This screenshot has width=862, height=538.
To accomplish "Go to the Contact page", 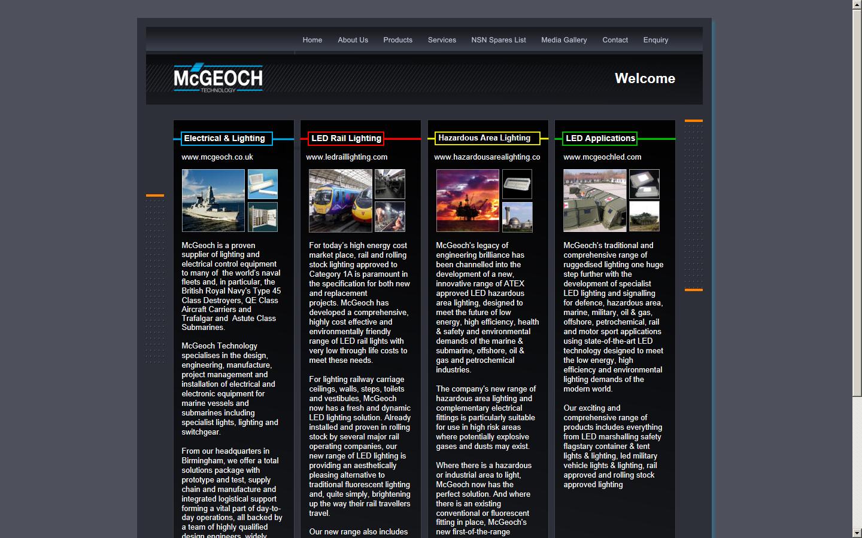I will (615, 40).
